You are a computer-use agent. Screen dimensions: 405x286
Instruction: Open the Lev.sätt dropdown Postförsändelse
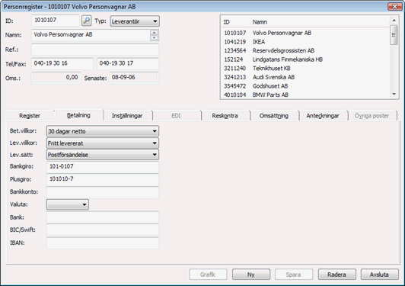click(103, 155)
